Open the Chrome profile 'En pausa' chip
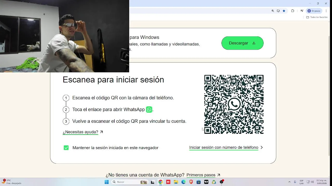 (x=314, y=11)
